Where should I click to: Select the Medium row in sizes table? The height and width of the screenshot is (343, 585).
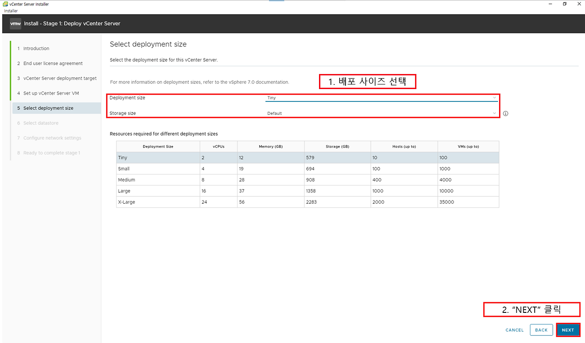click(308, 179)
